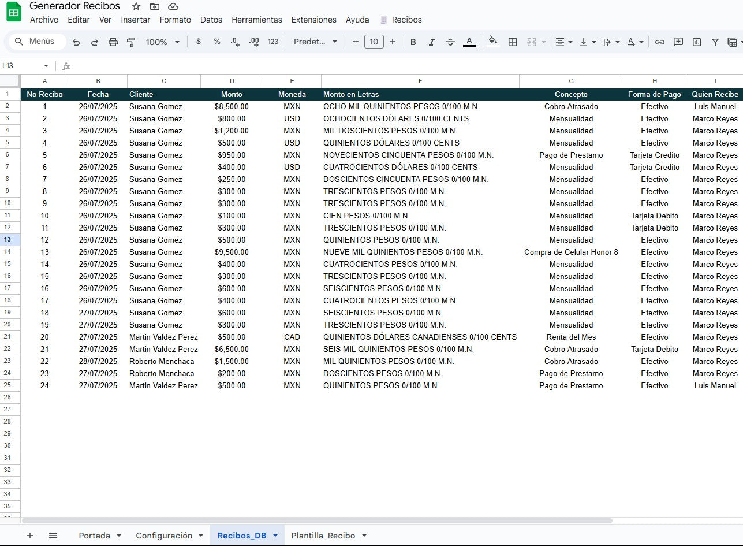Toggle strikethrough formatting
The image size is (743, 546).
[x=450, y=42]
